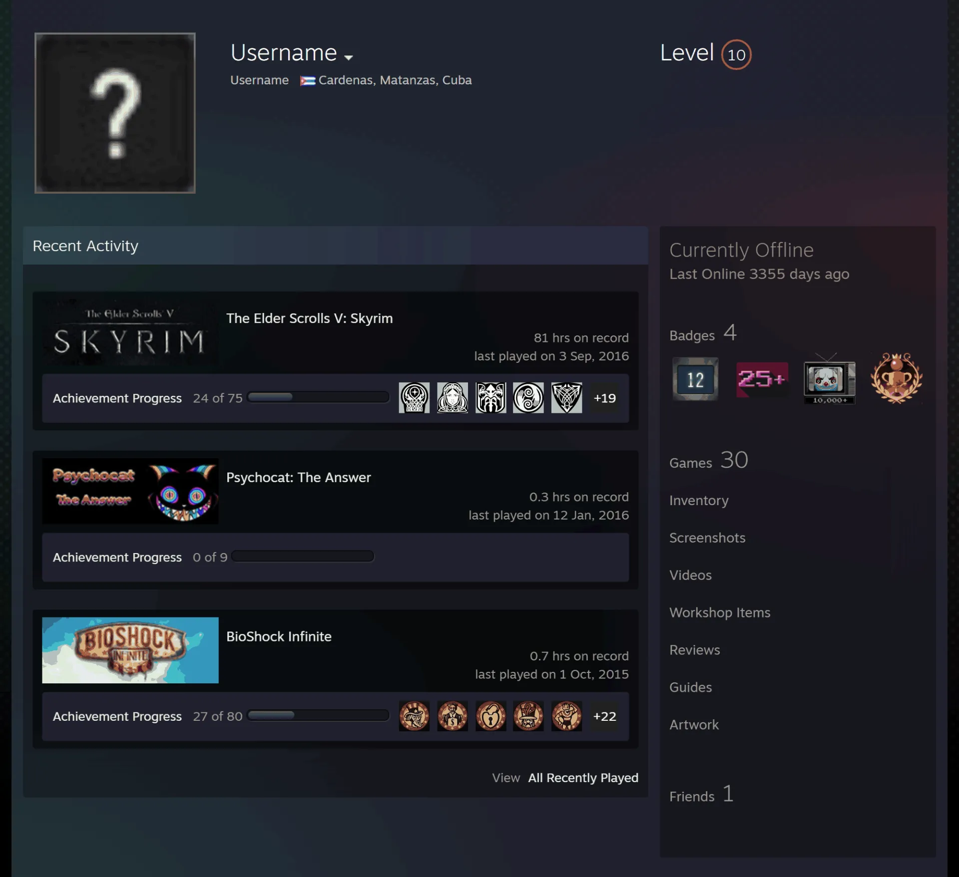Screen dimensions: 959x877
Task: Open the Psychocat: The Answer banner
Action: click(130, 491)
